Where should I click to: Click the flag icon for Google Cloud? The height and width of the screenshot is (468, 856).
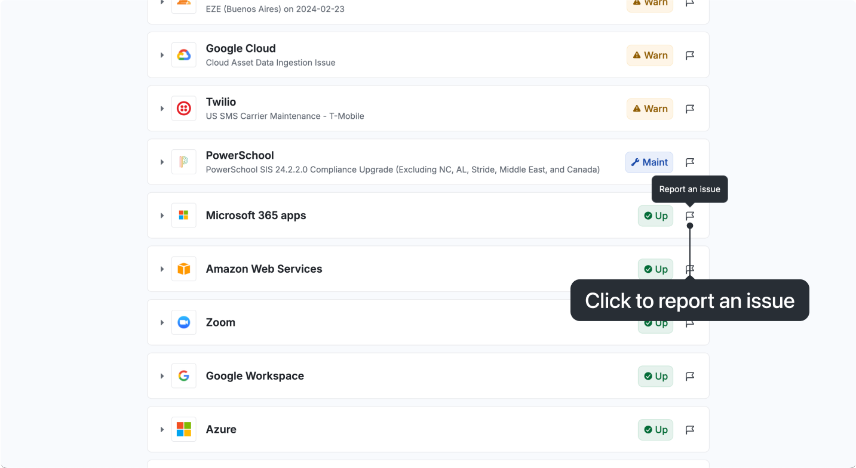click(690, 56)
